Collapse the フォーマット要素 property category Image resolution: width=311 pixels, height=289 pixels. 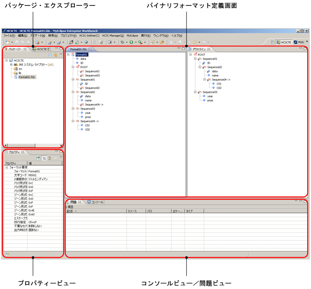click(6, 167)
